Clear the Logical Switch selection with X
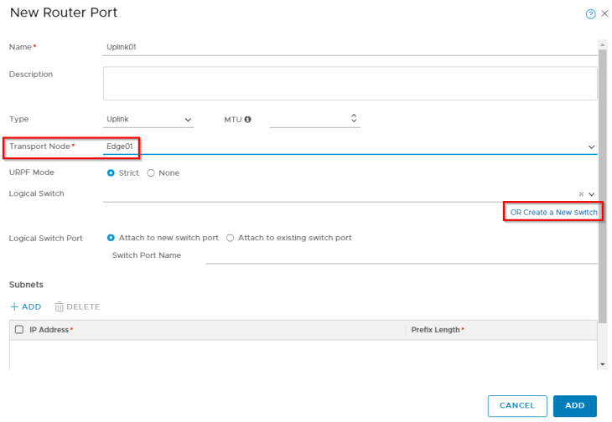Viewport: 612px width, 422px height. [581, 194]
